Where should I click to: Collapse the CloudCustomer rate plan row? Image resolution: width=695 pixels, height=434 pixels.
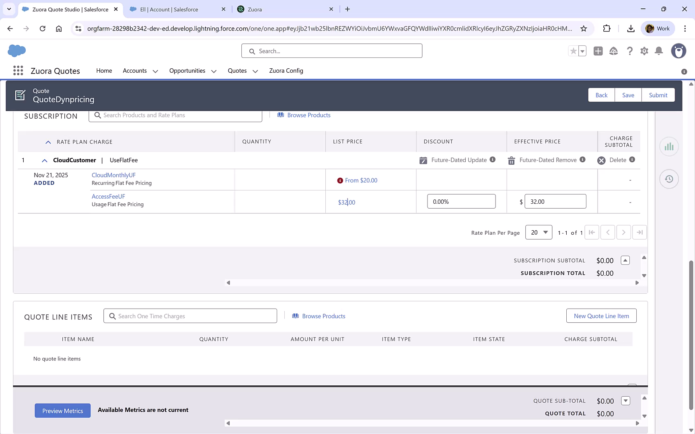pyautogui.click(x=44, y=160)
